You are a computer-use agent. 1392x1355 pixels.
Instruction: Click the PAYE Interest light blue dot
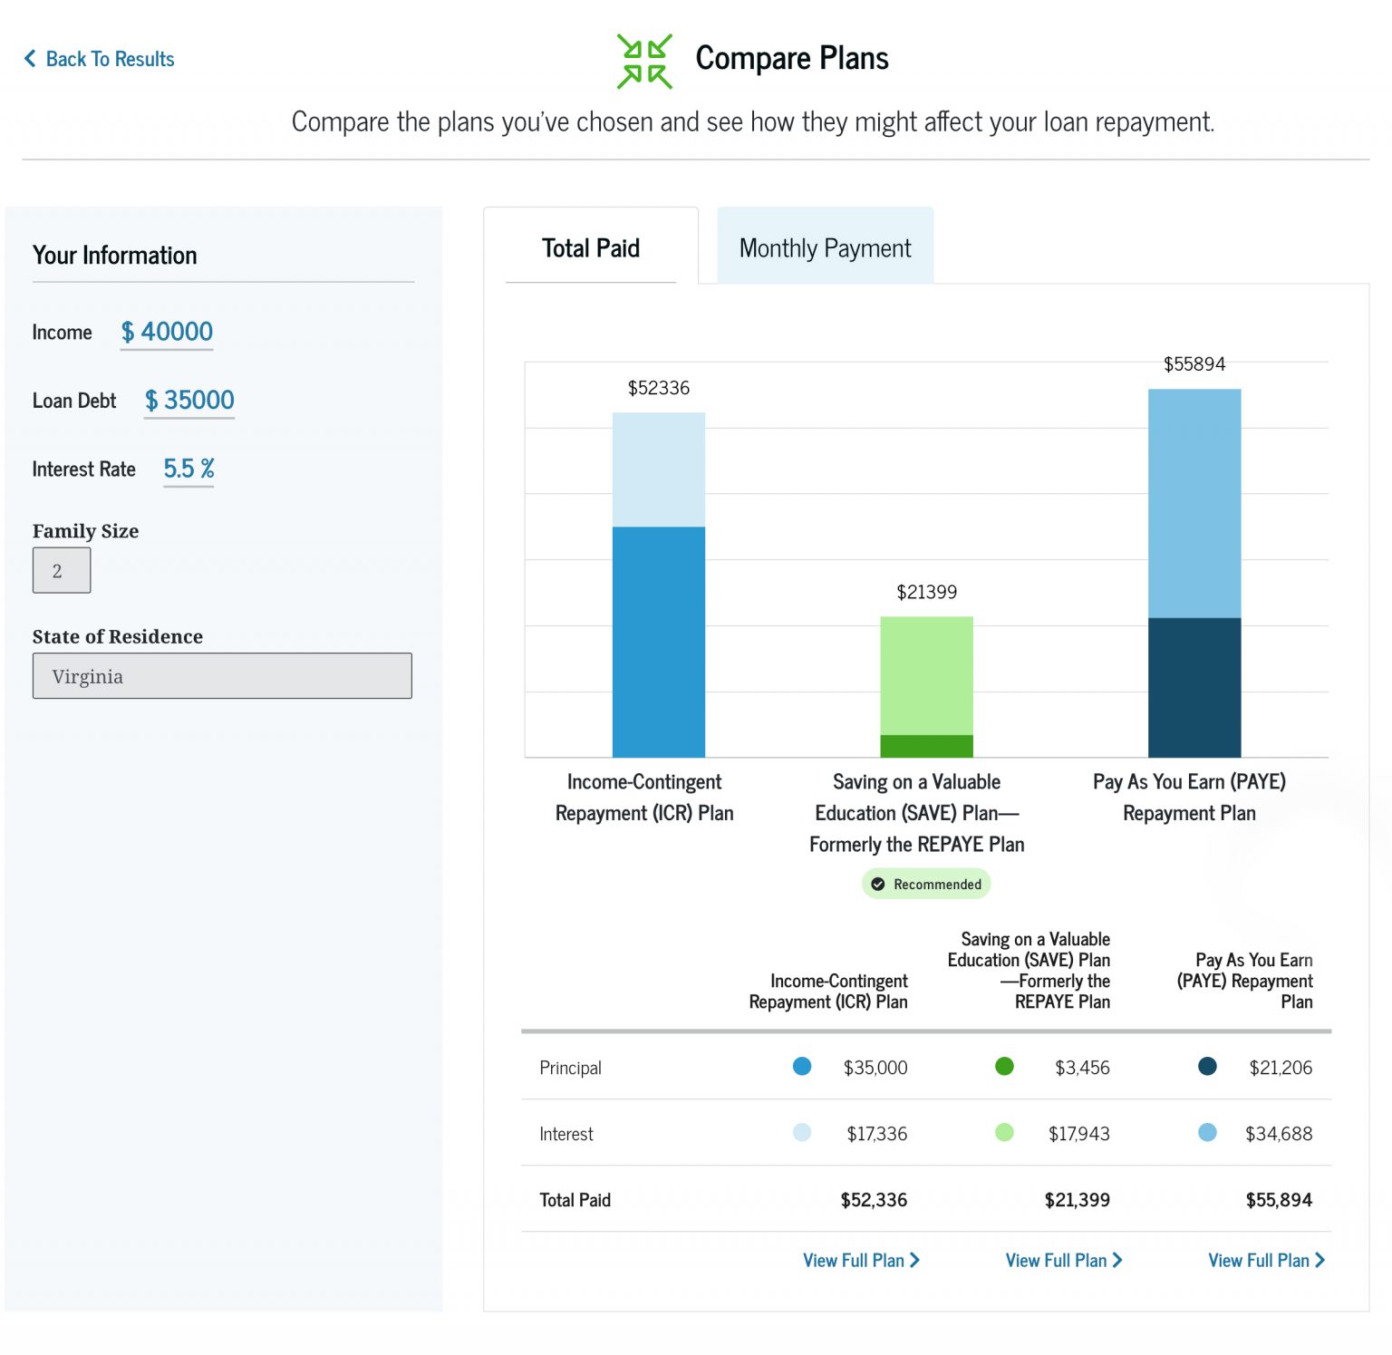point(1207,1133)
